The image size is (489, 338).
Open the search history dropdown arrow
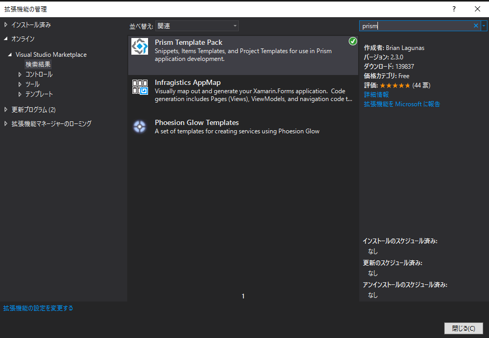tap(484, 26)
